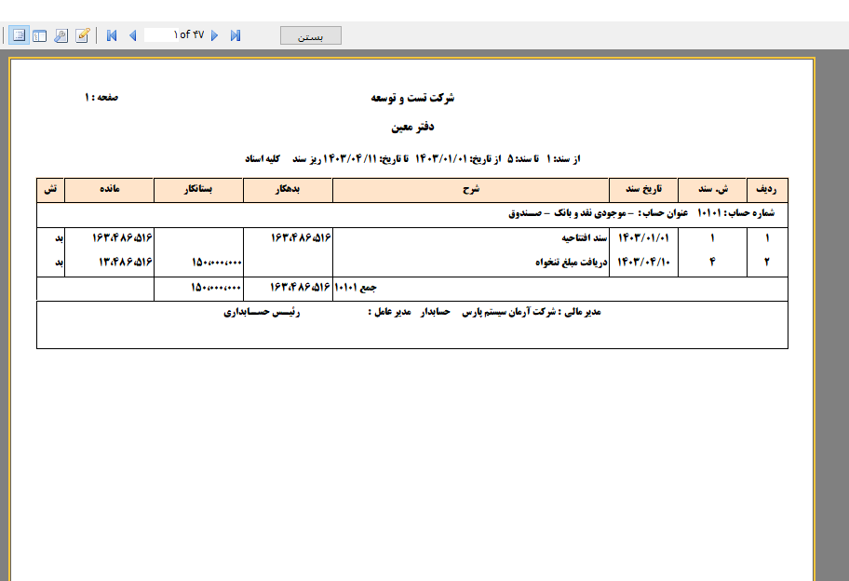
Task: Click the شماره حساب ۱۰۱۰۱ account heading
Action: coord(735,213)
